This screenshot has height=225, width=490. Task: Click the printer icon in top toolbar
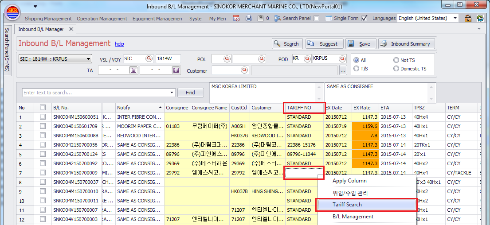tap(249, 18)
